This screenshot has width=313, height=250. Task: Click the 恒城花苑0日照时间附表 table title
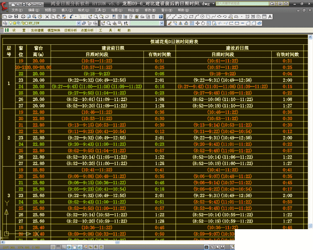click(174, 42)
